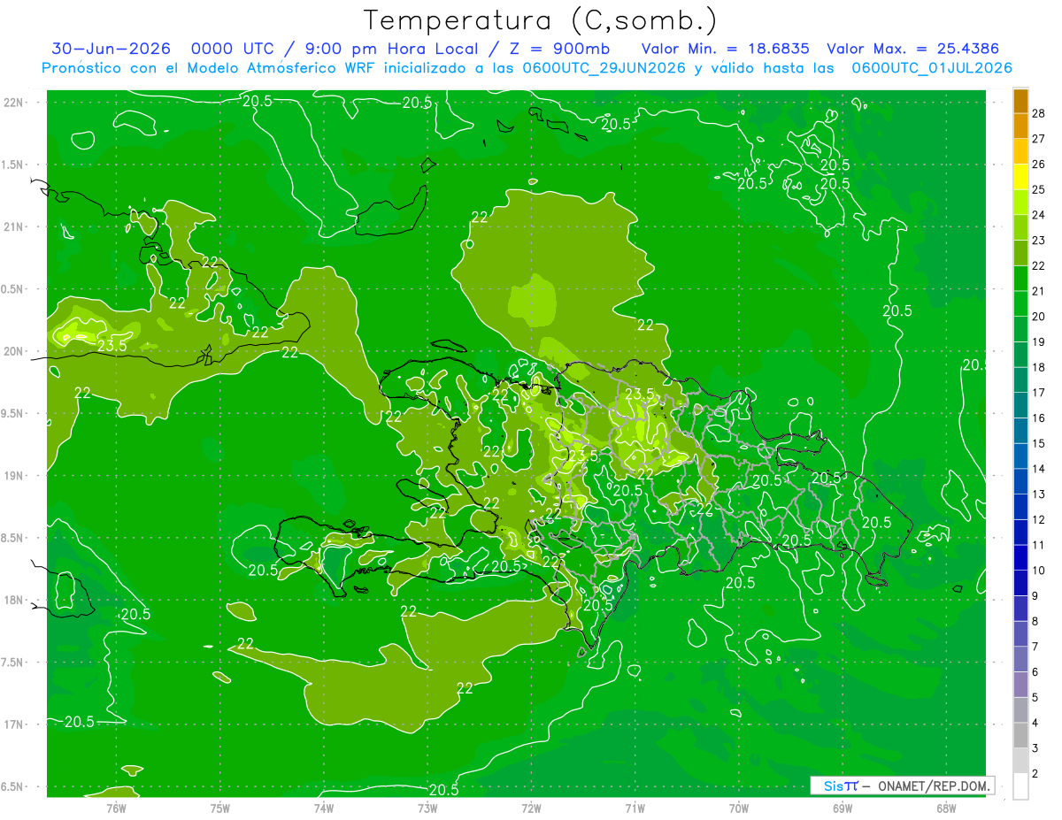This screenshot has height=820, width=1062.
Task: Pick legend swatch between 3 and 4
Action: [1020, 735]
